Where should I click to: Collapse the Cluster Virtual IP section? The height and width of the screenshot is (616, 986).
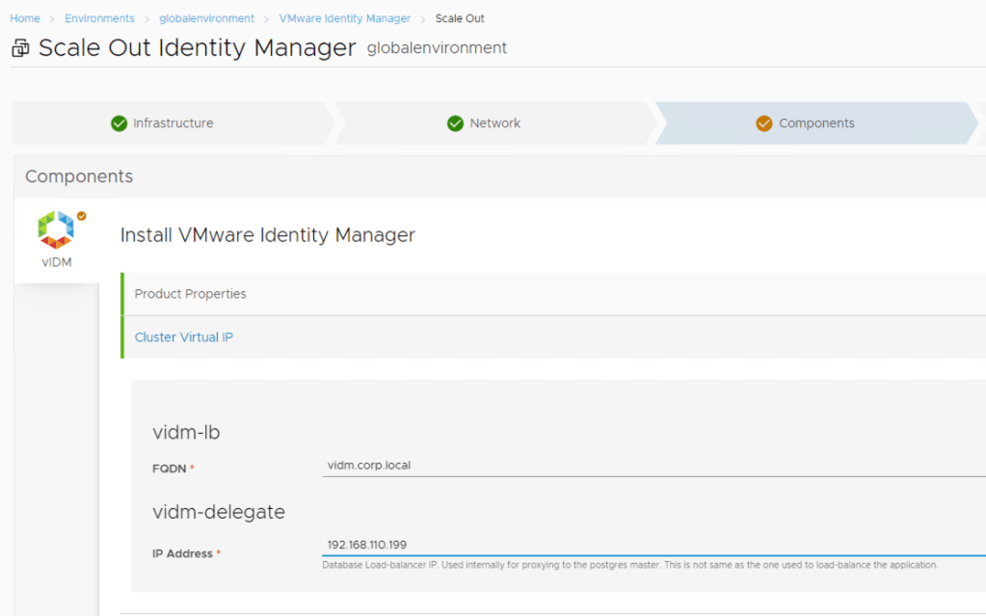[183, 337]
